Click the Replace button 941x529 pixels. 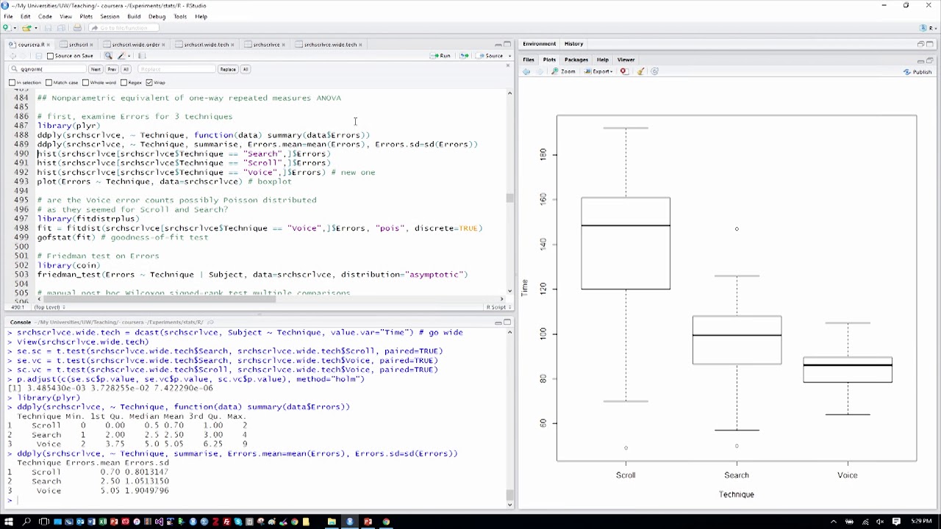tap(228, 69)
